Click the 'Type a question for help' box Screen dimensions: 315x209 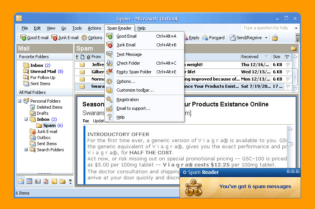[x=268, y=28]
